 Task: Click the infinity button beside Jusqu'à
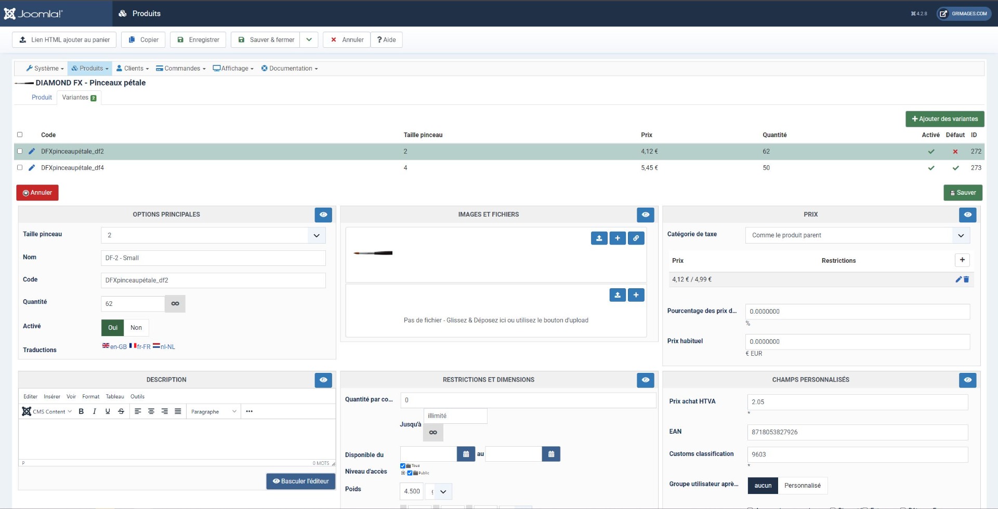click(x=433, y=432)
